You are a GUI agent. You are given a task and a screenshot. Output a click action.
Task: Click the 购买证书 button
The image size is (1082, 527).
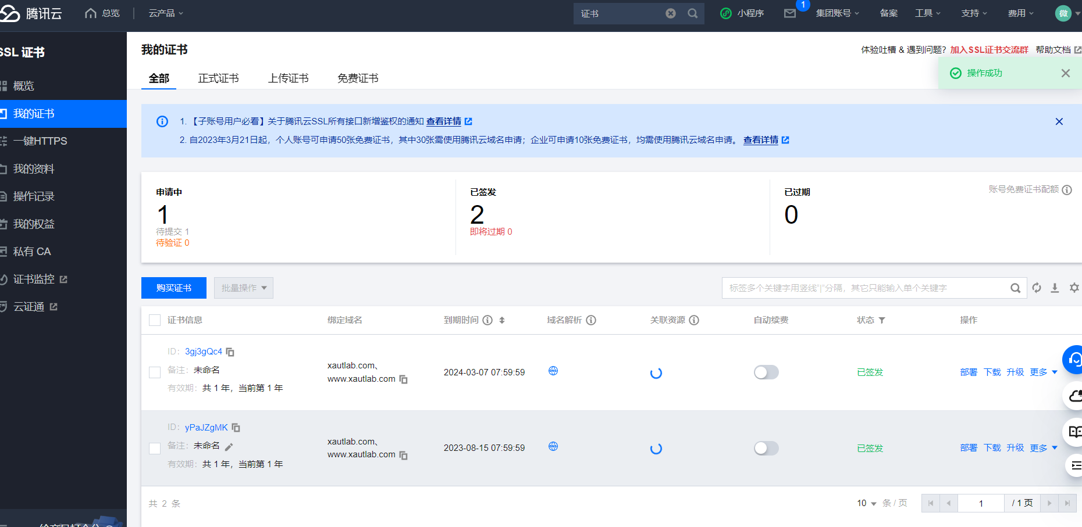click(x=174, y=288)
